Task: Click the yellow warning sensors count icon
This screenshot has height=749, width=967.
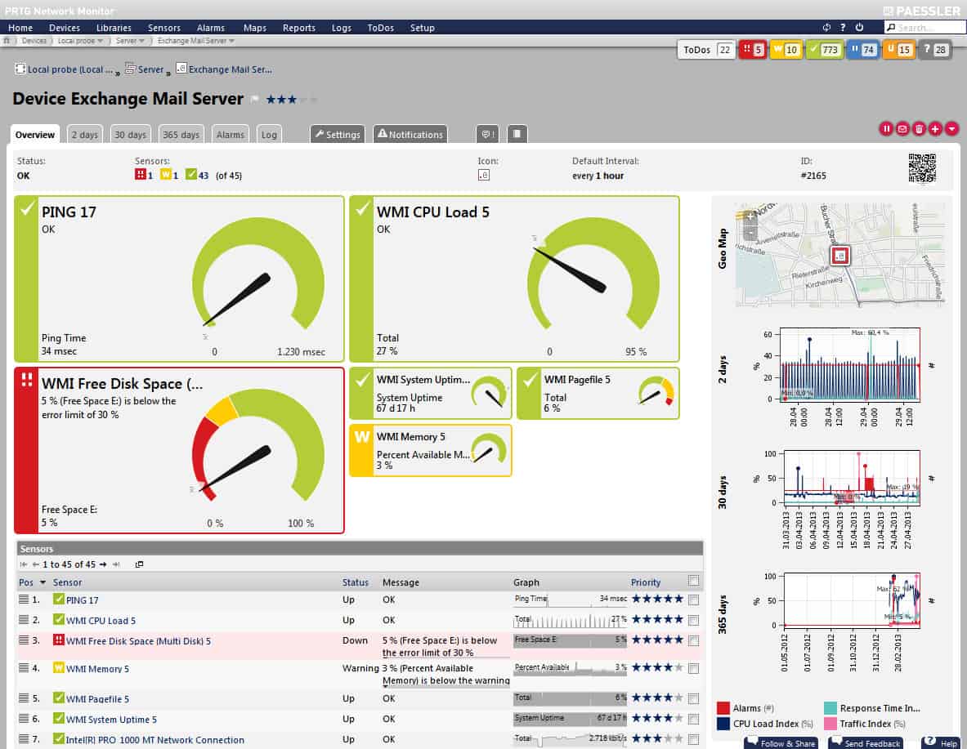Action: click(165, 175)
